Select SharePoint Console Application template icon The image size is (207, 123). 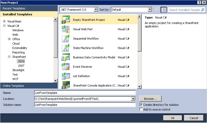66,85
